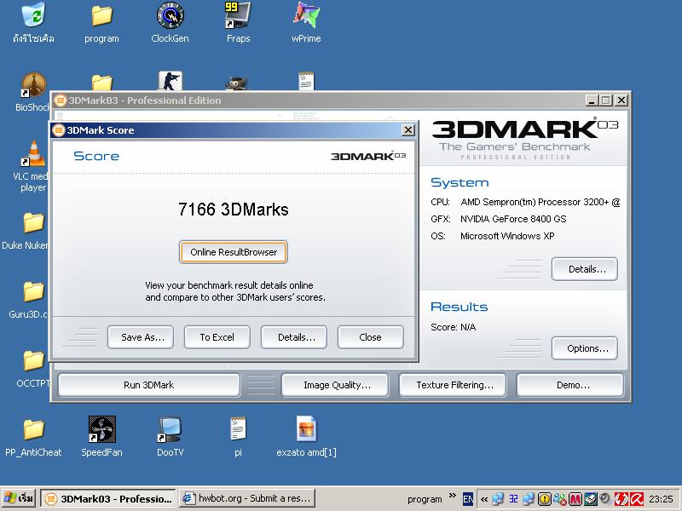Image resolution: width=682 pixels, height=511 pixels.
Task: Launch ClockGen from the desktop
Action: [170, 16]
